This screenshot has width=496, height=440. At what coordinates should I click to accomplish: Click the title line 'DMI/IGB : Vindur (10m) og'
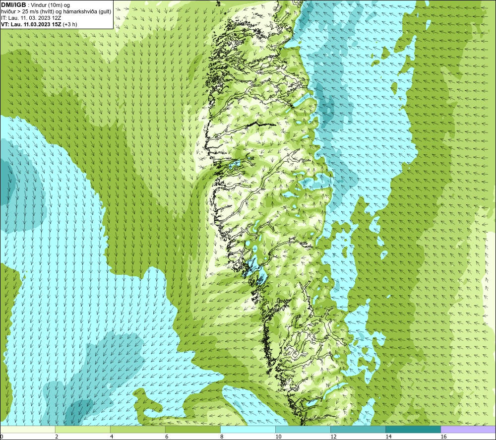[x=35, y=5]
